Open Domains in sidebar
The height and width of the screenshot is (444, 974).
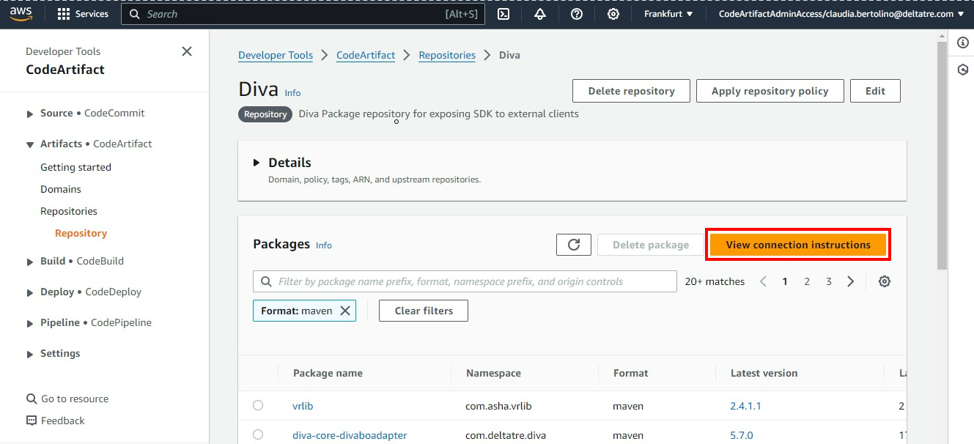coord(61,189)
